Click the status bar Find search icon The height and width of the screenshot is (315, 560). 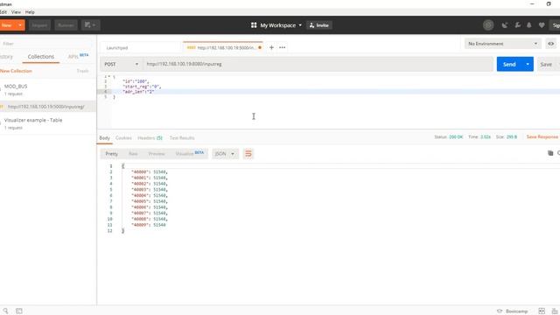click(x=5, y=311)
